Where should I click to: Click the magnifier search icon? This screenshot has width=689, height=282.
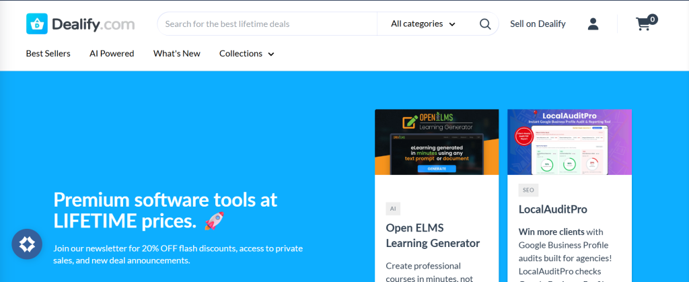click(x=485, y=24)
